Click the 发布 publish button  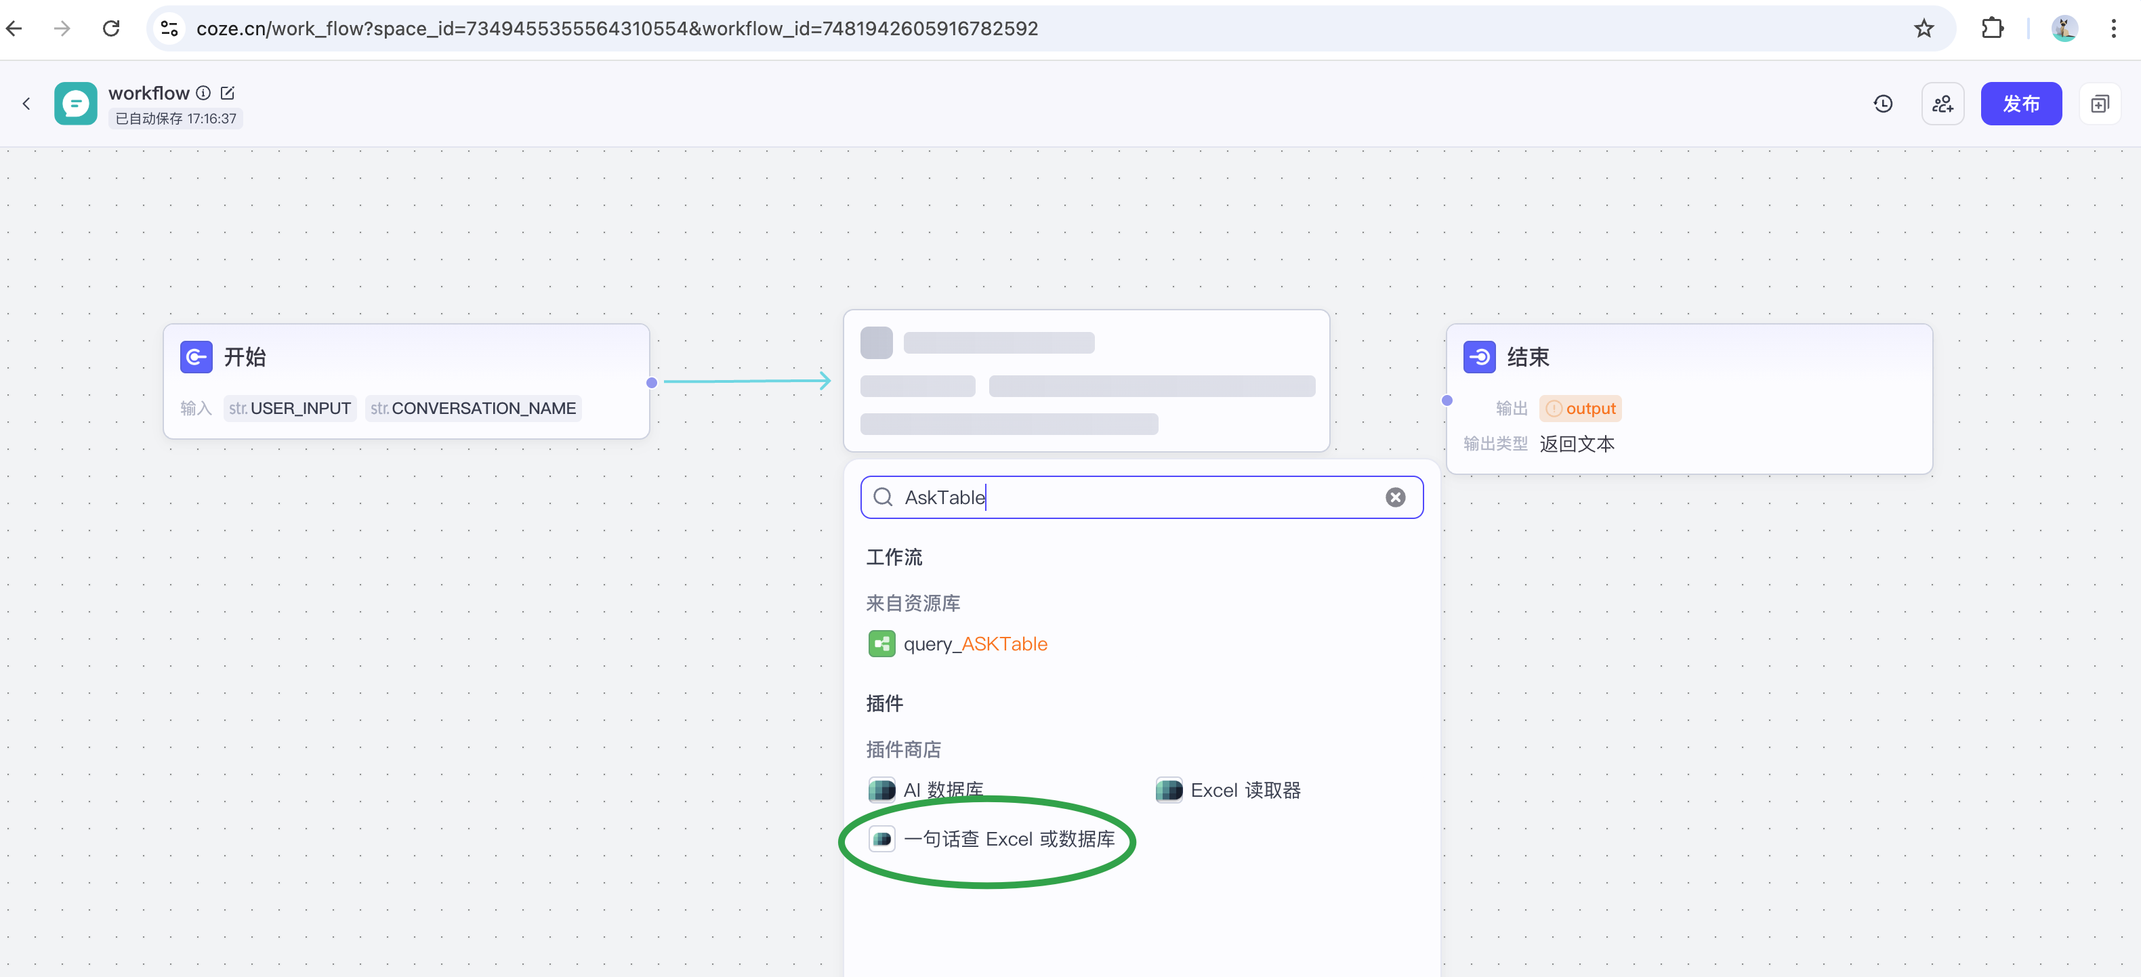pos(2021,103)
